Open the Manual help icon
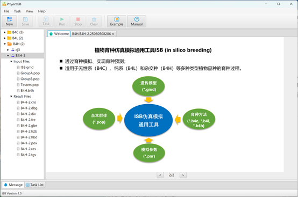This screenshot has width=298, height=197. click(137, 21)
